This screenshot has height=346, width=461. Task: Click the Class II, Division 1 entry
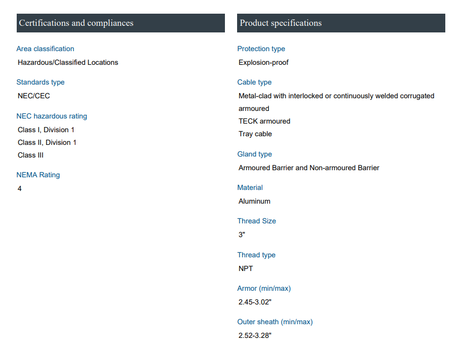coord(47,142)
